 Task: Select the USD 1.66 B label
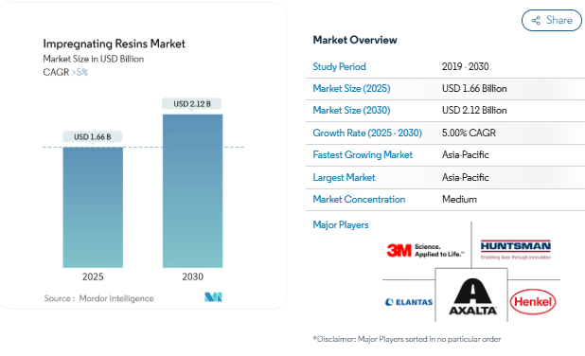coord(93,136)
